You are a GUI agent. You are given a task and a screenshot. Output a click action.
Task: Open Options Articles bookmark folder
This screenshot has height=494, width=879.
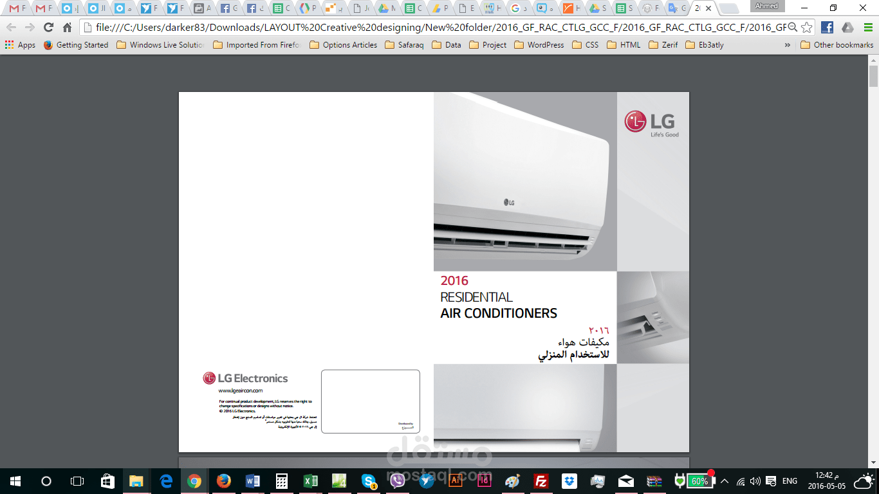pos(344,45)
